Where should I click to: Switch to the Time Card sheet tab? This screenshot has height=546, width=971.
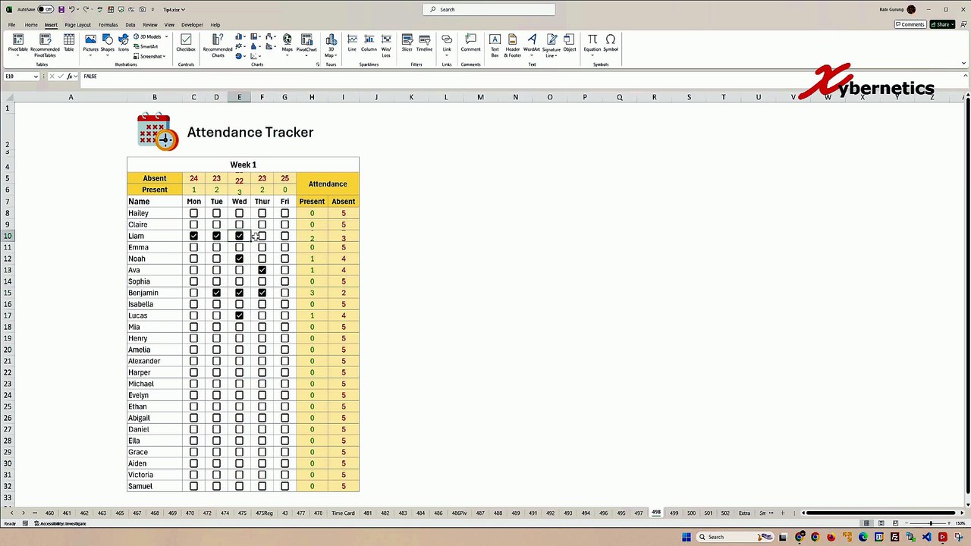(343, 513)
